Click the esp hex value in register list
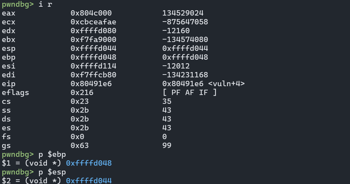The image size is (350, 184). [x=93, y=49]
